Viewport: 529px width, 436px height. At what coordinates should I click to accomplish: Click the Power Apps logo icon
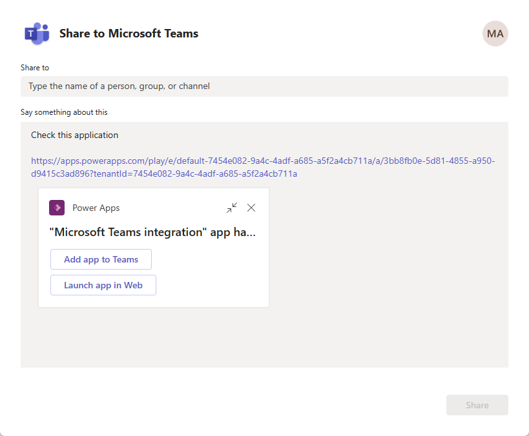click(57, 208)
